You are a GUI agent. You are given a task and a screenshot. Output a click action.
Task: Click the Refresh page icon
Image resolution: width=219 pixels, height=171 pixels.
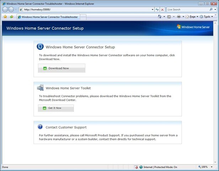pos(157,10)
